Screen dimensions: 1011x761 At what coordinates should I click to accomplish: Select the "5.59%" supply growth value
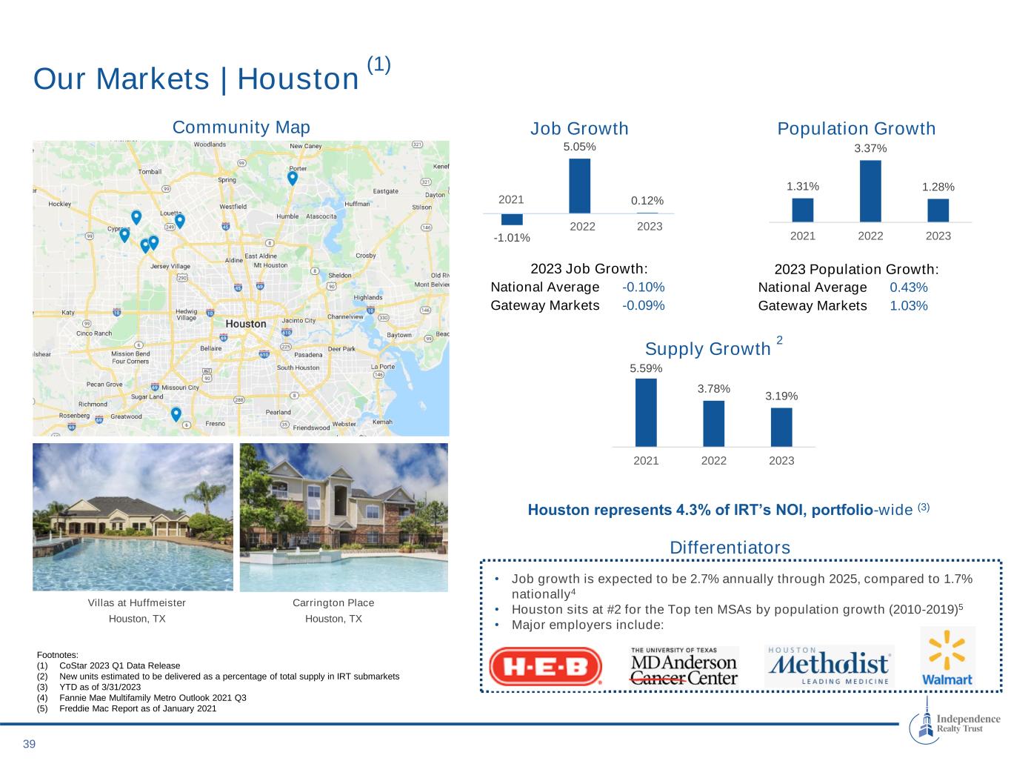[646, 368]
